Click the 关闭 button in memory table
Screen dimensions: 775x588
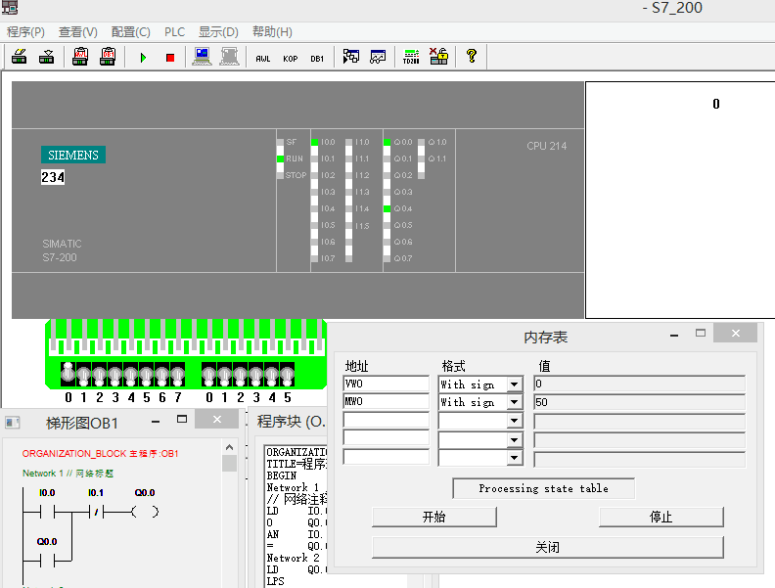click(x=548, y=548)
